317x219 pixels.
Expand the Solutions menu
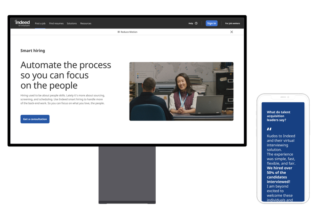72,23
